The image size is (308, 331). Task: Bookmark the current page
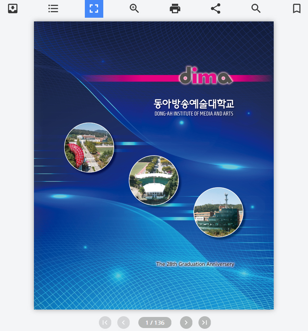coord(297,8)
